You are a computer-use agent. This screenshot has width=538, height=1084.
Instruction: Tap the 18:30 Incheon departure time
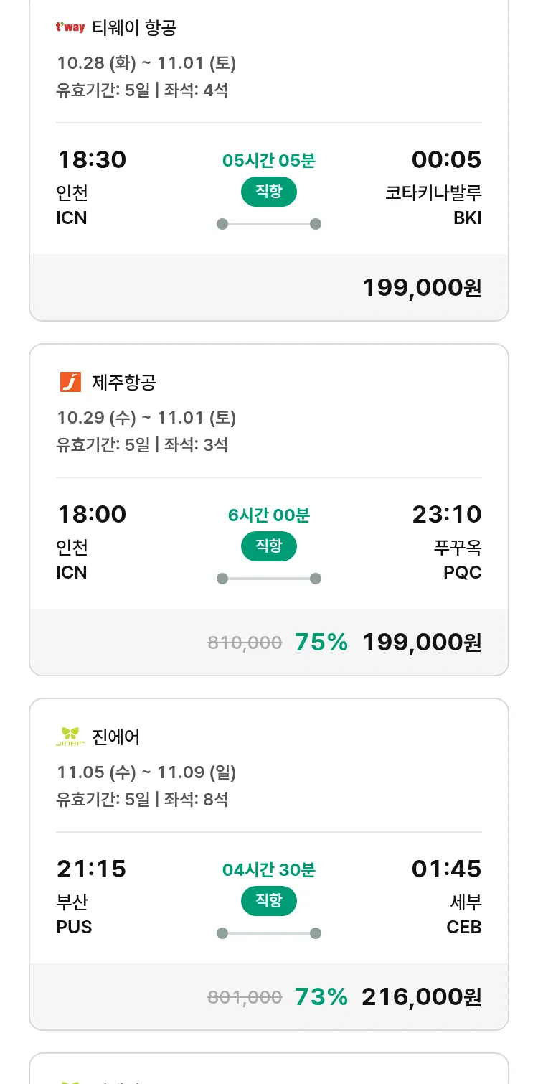coord(92,159)
